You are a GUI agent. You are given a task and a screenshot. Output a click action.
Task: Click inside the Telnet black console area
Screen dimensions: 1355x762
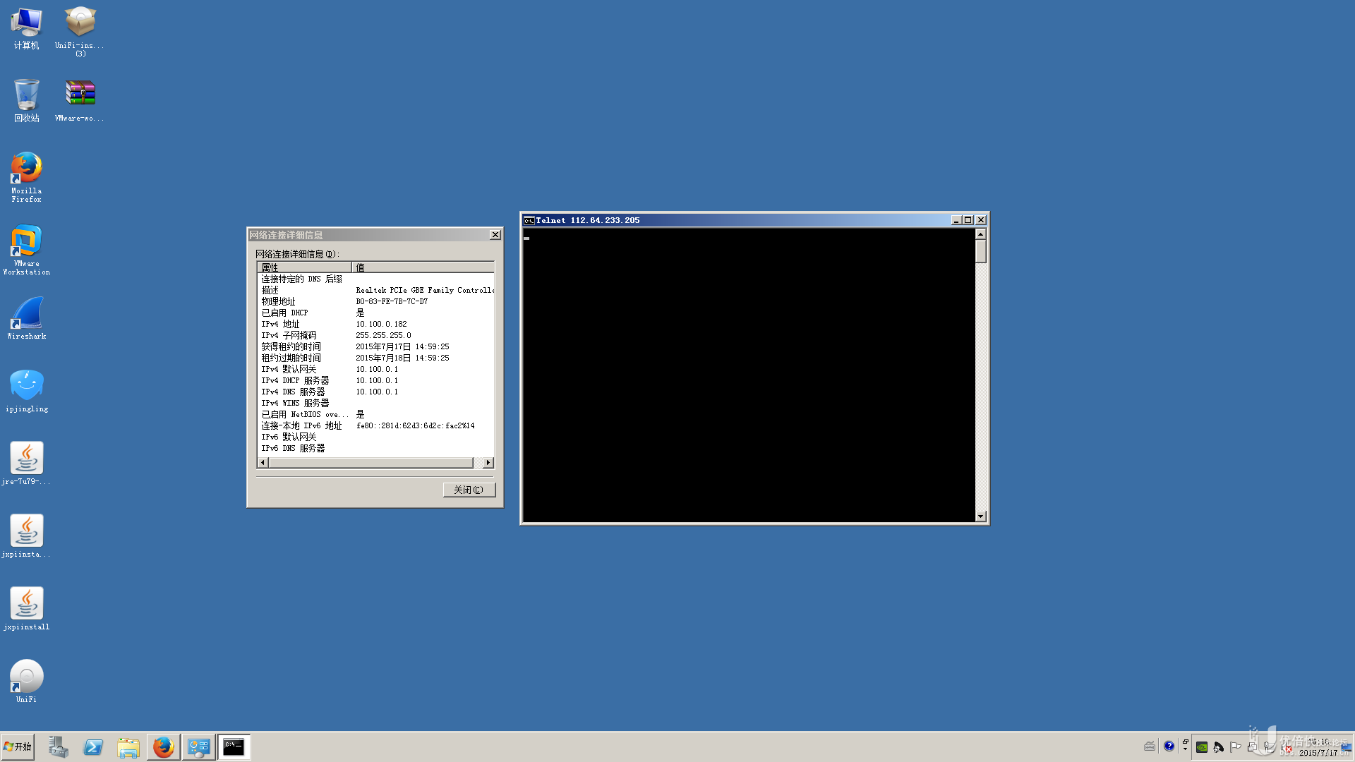click(x=748, y=375)
